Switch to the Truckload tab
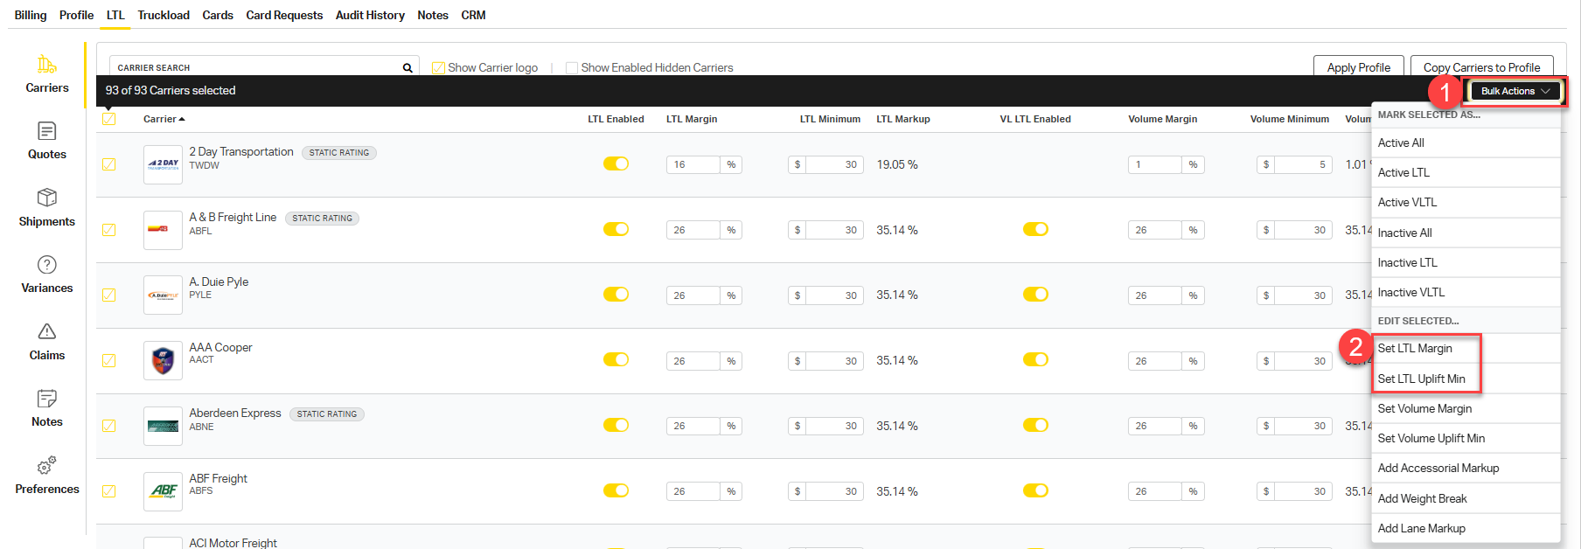The width and height of the screenshot is (1581, 549). click(164, 15)
